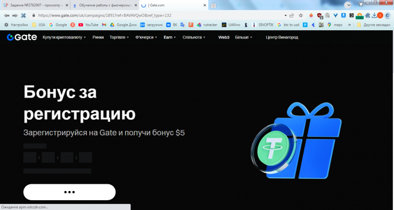Open the USA bookmarks folder
The image size is (394, 210).
(x=38, y=25)
